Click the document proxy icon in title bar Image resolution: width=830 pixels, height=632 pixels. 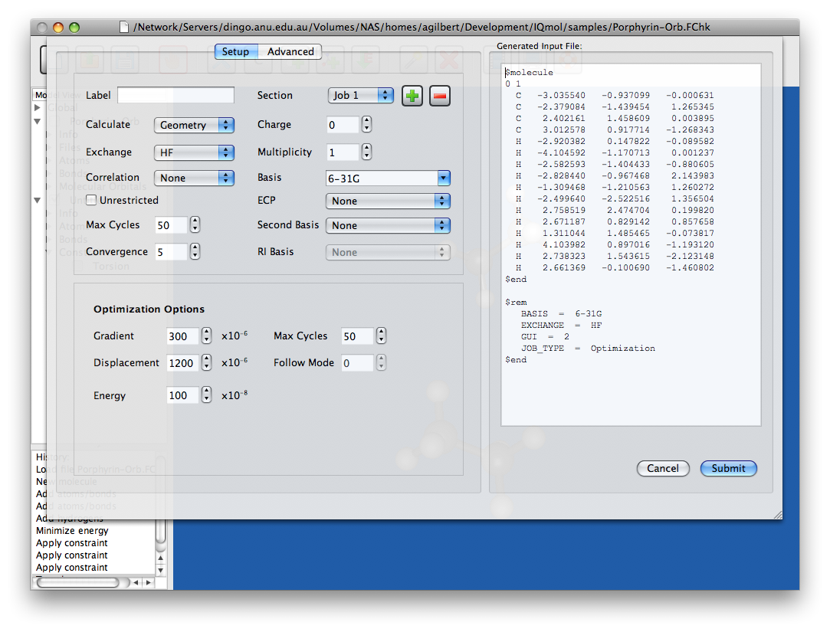coord(124,27)
